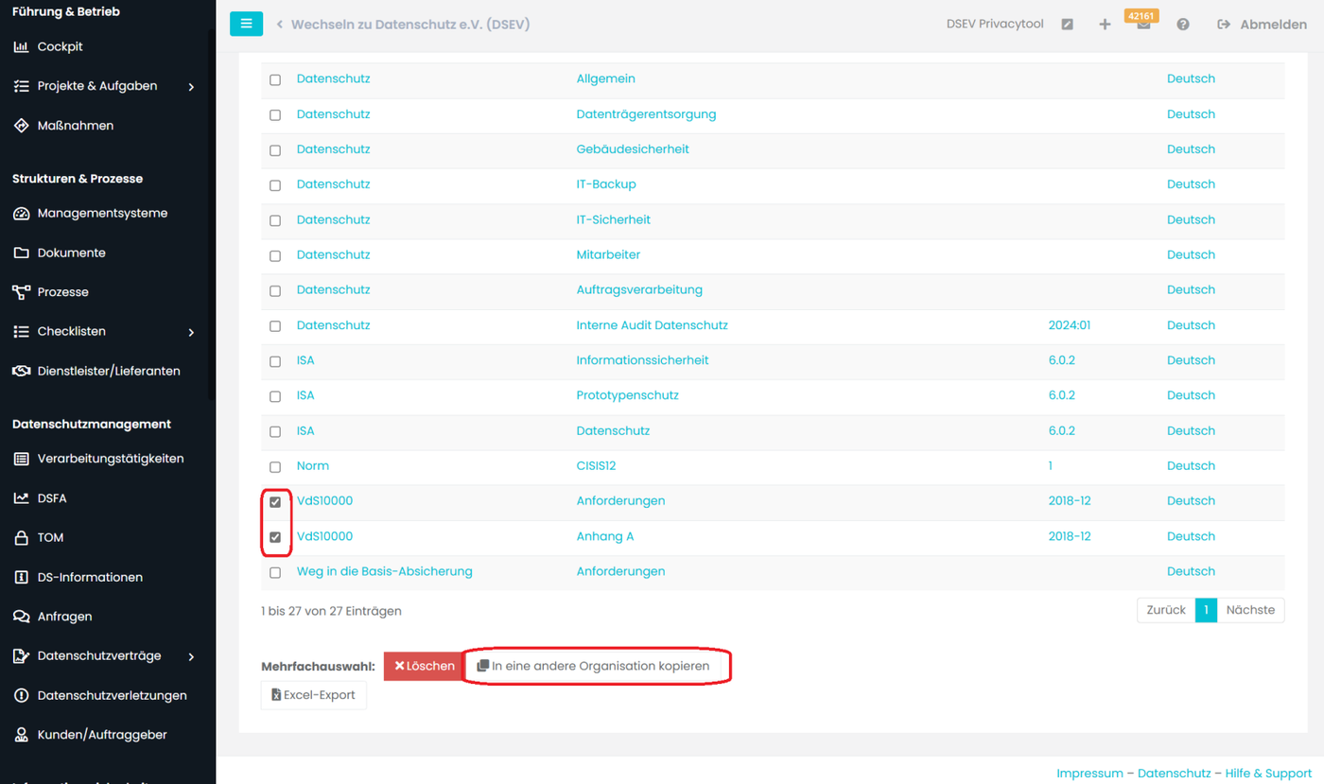Viewport: 1324px width, 784px height.
Task: Uncheck the VdS10000 Anhang A checkbox
Action: click(275, 537)
